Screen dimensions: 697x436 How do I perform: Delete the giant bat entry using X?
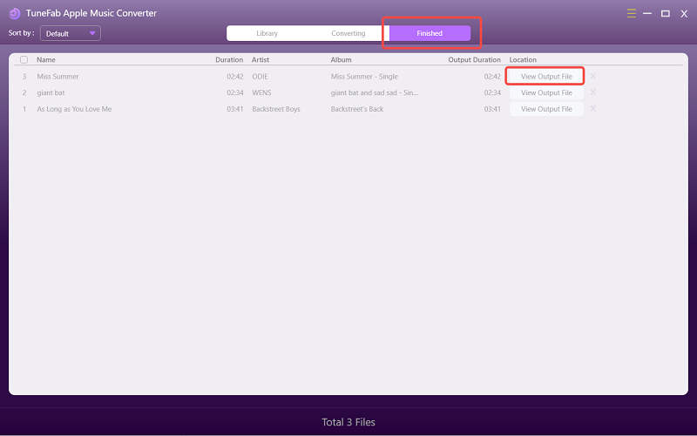tap(593, 92)
